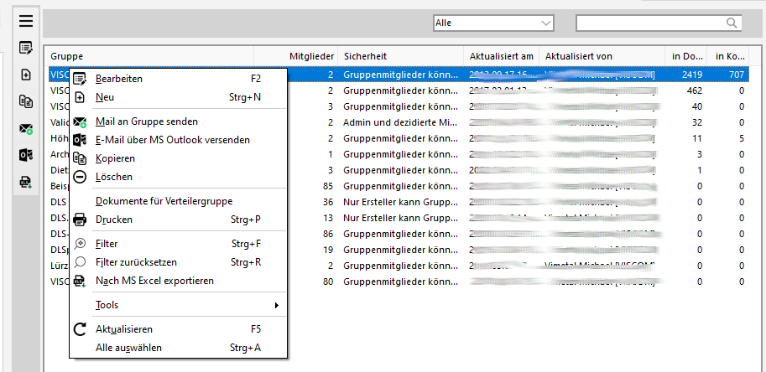Click the 40 documents cell

click(697, 106)
